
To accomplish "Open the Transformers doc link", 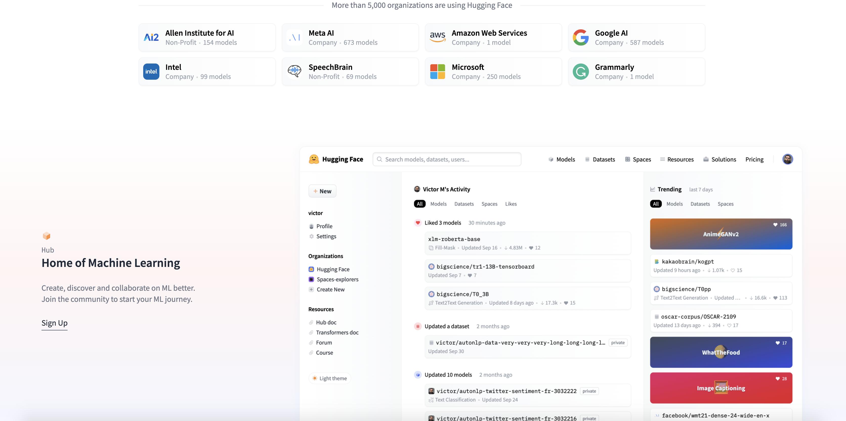I will click(x=337, y=332).
